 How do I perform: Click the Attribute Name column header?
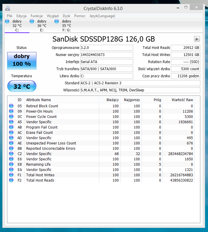pyautogui.click(x=62, y=100)
